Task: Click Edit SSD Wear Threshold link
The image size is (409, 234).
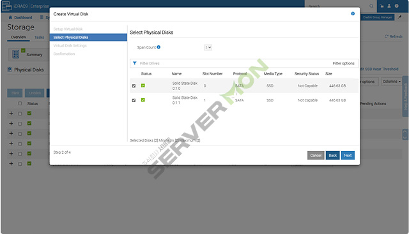Action: 379,69
